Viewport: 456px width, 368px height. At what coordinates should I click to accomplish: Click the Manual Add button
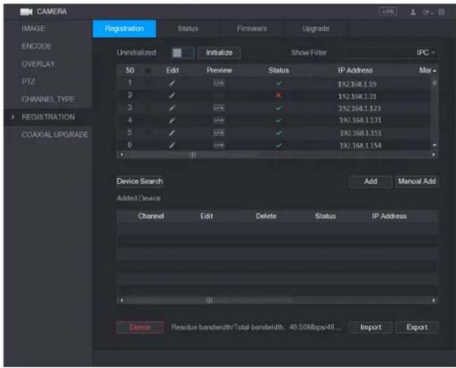[x=417, y=181]
